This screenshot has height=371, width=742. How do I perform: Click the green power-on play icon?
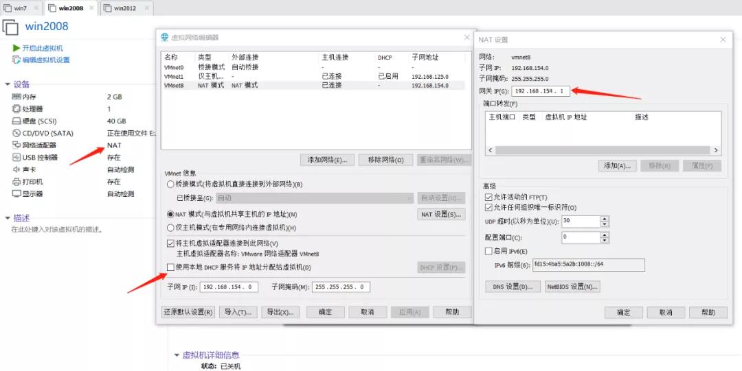click(16, 48)
